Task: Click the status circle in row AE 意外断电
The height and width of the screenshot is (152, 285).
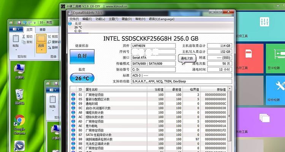Action: 73,126
